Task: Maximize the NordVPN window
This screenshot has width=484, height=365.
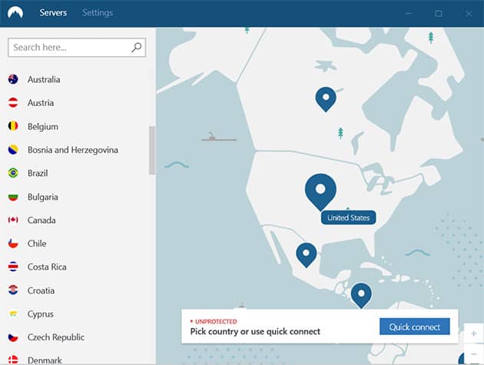Action: [439, 14]
